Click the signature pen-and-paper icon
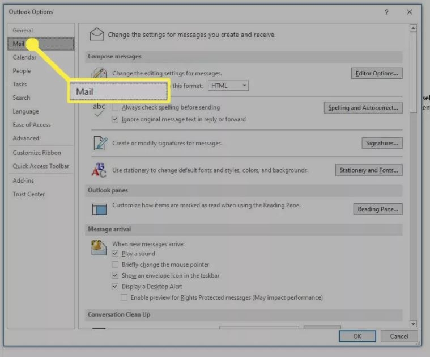Screen dimensions: 430x357 pos(100,143)
